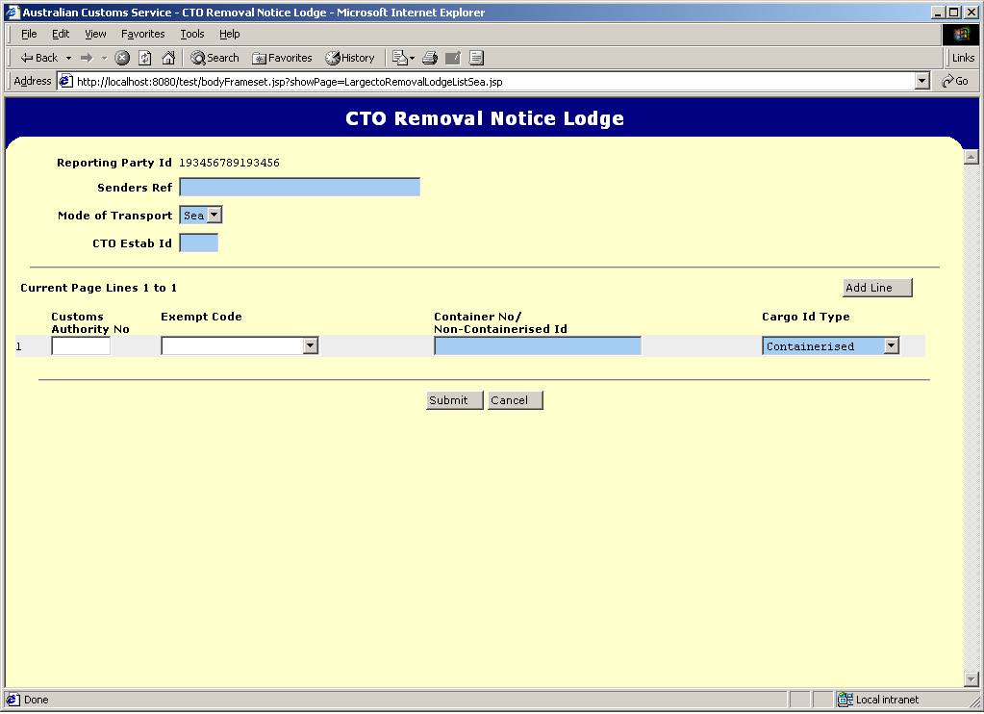Open the Cargo Id Type dropdown
984x714 pixels.
831,346
